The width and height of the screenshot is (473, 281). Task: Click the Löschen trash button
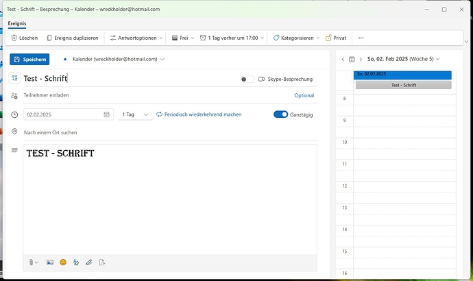[25, 38]
